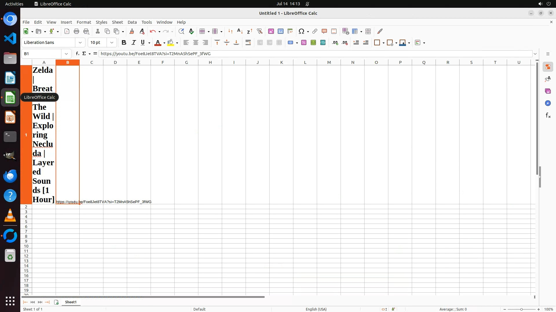Open the Format menu
The width and height of the screenshot is (556, 312).
click(84, 22)
